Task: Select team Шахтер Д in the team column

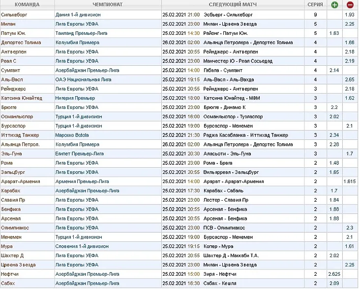Action: click(12, 256)
